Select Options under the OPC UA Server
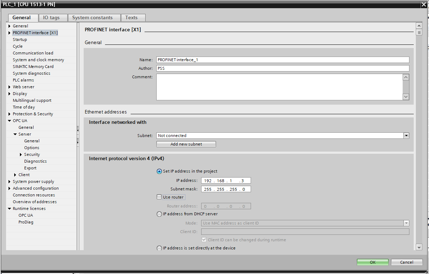The width and height of the screenshot is (429, 274). (x=32, y=148)
